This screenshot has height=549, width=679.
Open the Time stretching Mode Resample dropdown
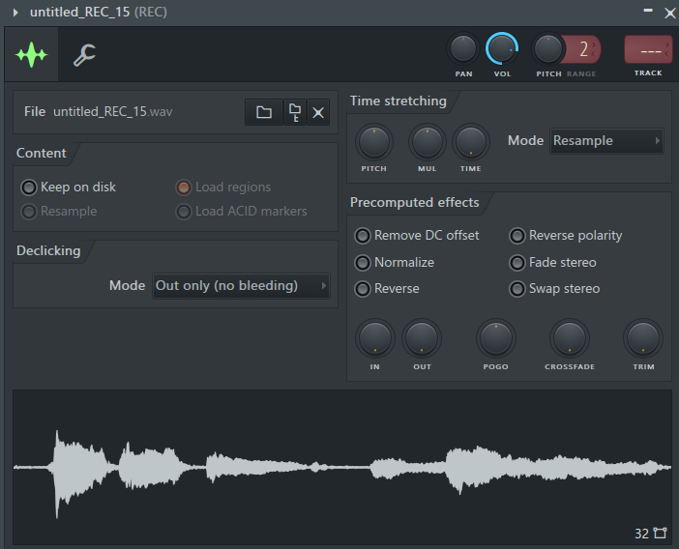coord(606,140)
